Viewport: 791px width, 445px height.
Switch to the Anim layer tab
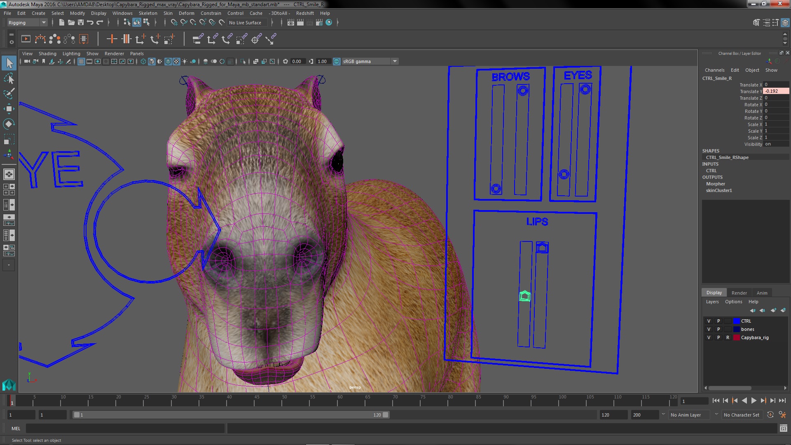pos(762,293)
